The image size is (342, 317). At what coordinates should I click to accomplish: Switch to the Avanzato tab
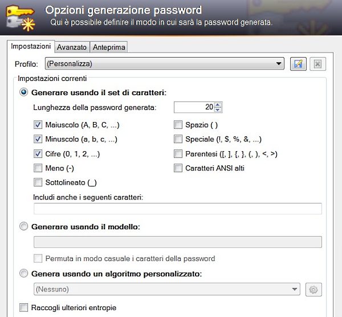click(72, 47)
